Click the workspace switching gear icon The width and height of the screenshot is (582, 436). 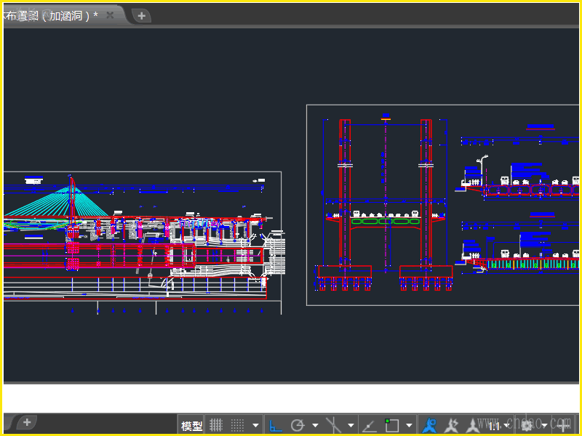tap(527, 425)
